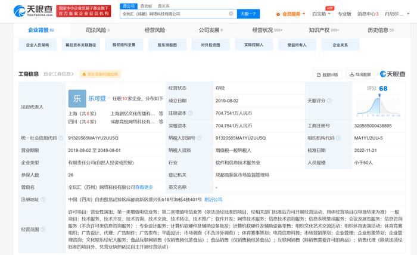The image size is (417, 255).
Task: Select the 行业 value 软件和信息技术服务业
Action: click(238, 163)
